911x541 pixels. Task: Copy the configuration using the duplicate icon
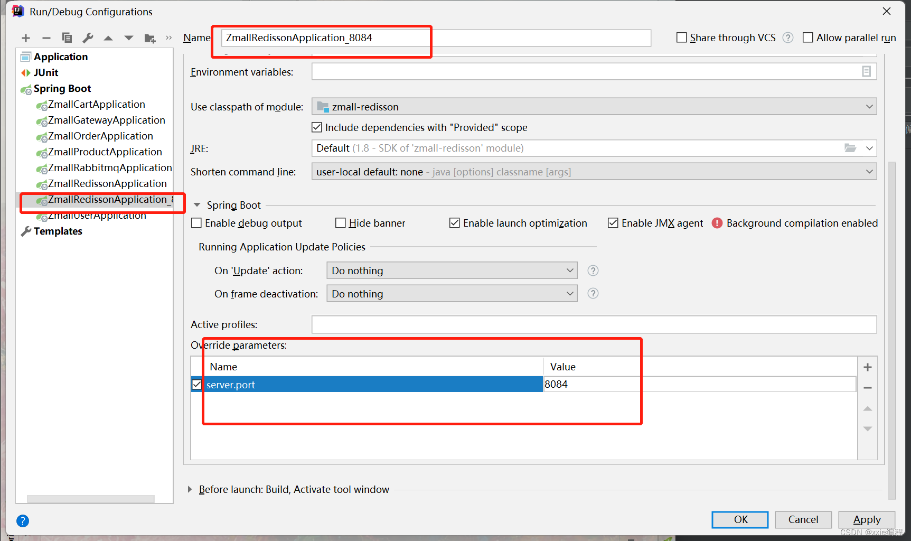(67, 38)
